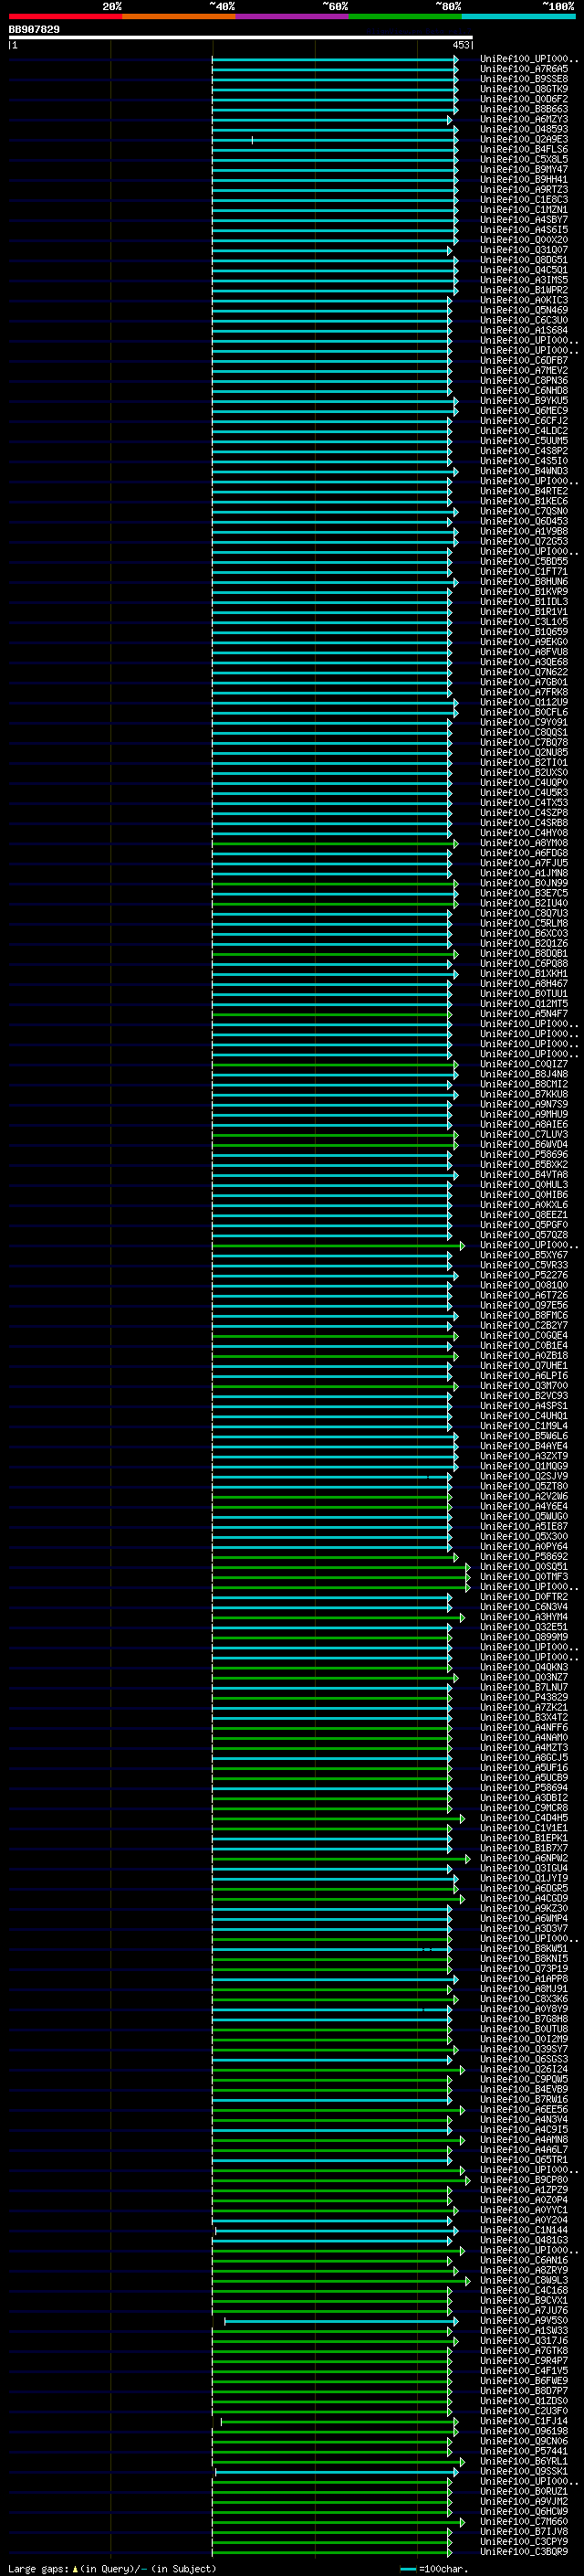Image resolution: width=584 pixels, height=2576 pixels.
Task: Open hit UniRef100_B9SSE8
Action: (524, 79)
